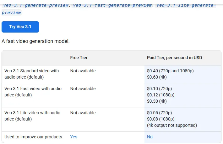Click Not available in the Fast video row
This screenshot has height=144, width=223.
(83, 89)
